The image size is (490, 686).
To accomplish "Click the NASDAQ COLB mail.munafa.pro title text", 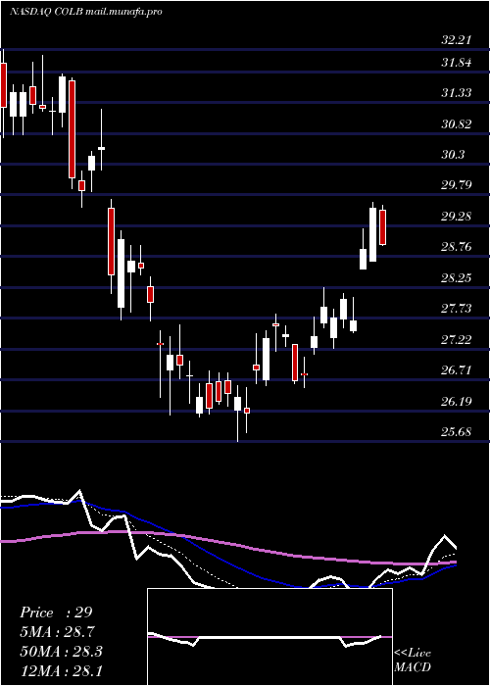I will [x=86, y=12].
